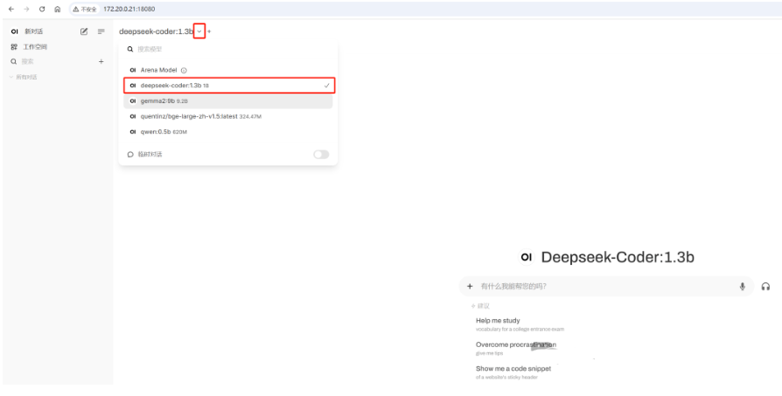Choose Show me a code snippet suggestion
Image resolution: width=782 pixels, height=396 pixels.
click(x=513, y=372)
